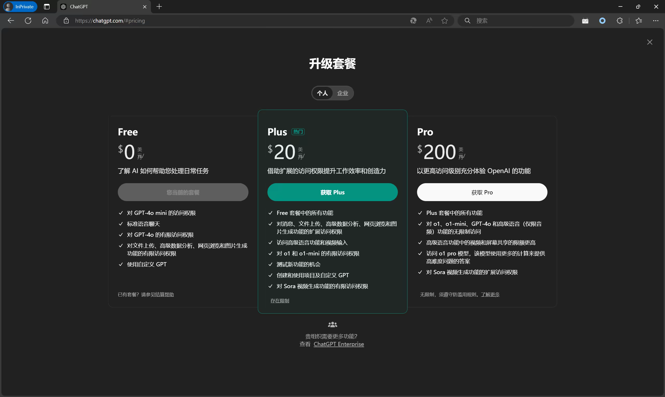The image size is (665, 397).
Task: Open the 结算帮助 link
Action: [x=164, y=294]
